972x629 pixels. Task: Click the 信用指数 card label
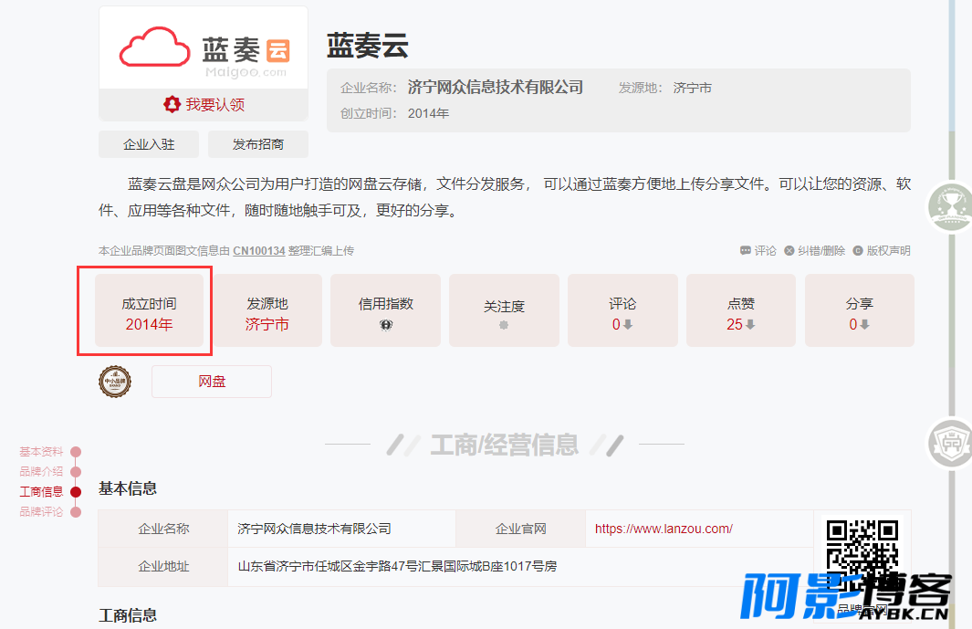pyautogui.click(x=385, y=304)
